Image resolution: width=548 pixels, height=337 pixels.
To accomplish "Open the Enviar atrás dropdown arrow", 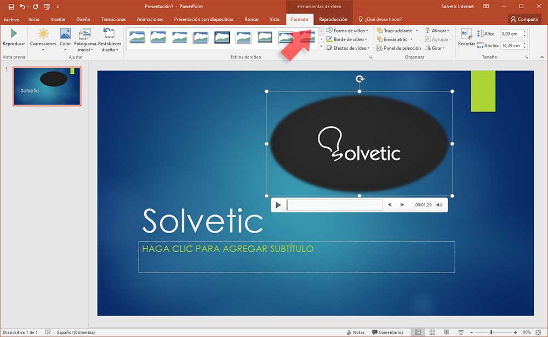I will [x=412, y=39].
